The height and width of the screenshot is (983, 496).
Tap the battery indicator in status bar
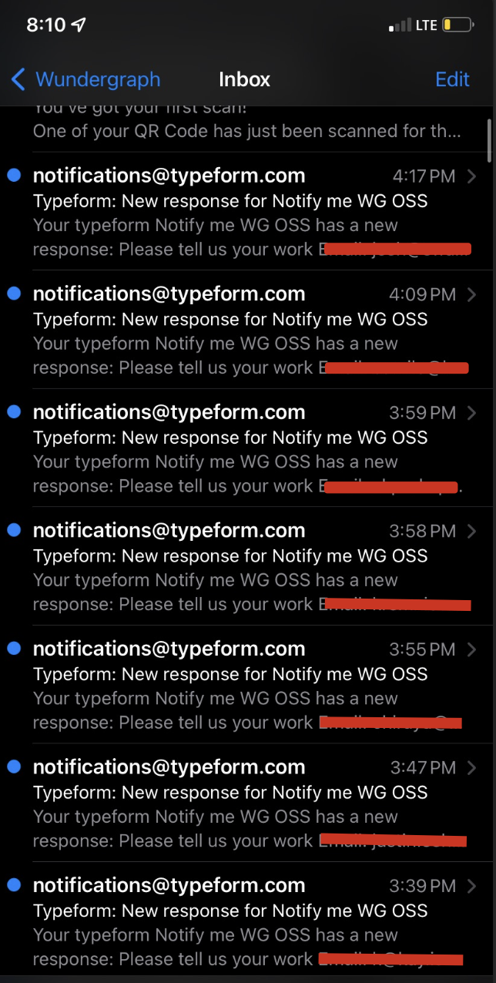458,24
